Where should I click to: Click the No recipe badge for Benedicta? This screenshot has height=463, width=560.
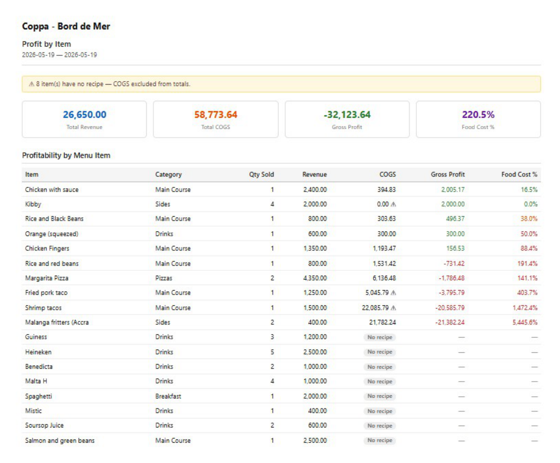coord(380,367)
